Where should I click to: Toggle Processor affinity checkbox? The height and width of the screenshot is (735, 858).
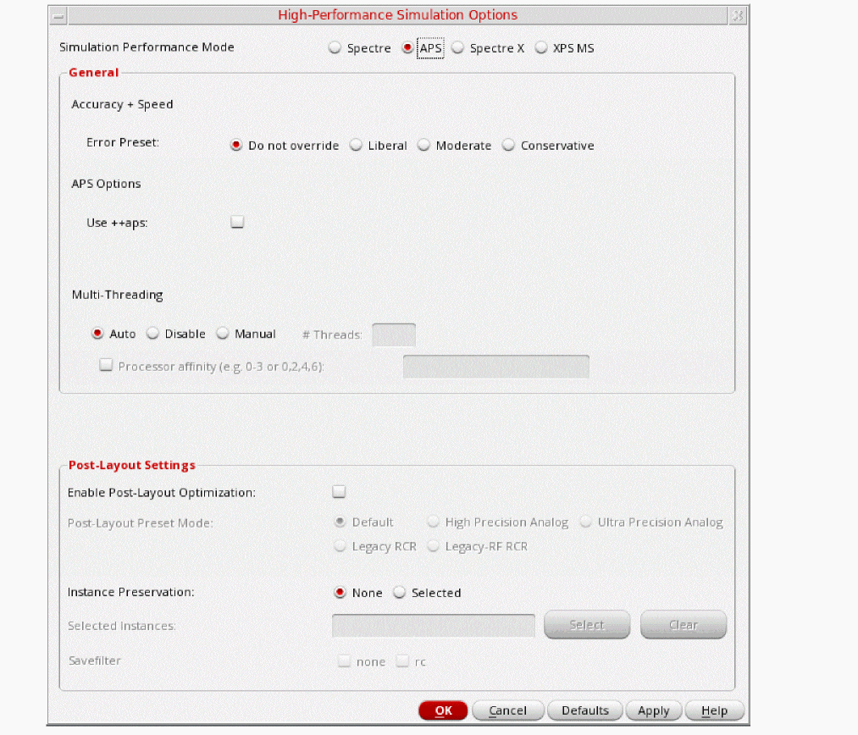pyautogui.click(x=106, y=366)
